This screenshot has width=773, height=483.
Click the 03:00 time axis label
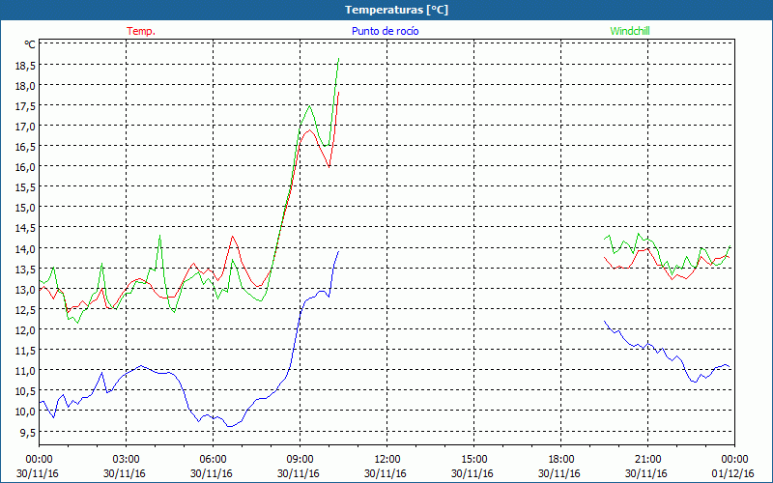coord(127,460)
